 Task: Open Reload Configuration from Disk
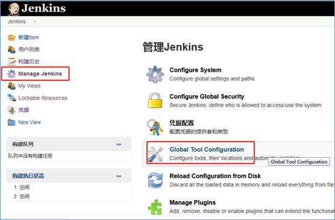(215, 176)
